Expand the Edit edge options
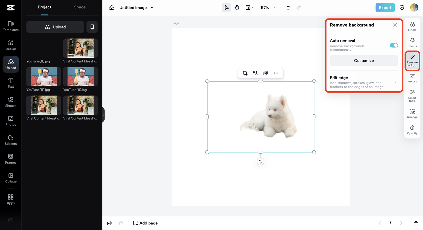423x230 pixels. [x=364, y=82]
